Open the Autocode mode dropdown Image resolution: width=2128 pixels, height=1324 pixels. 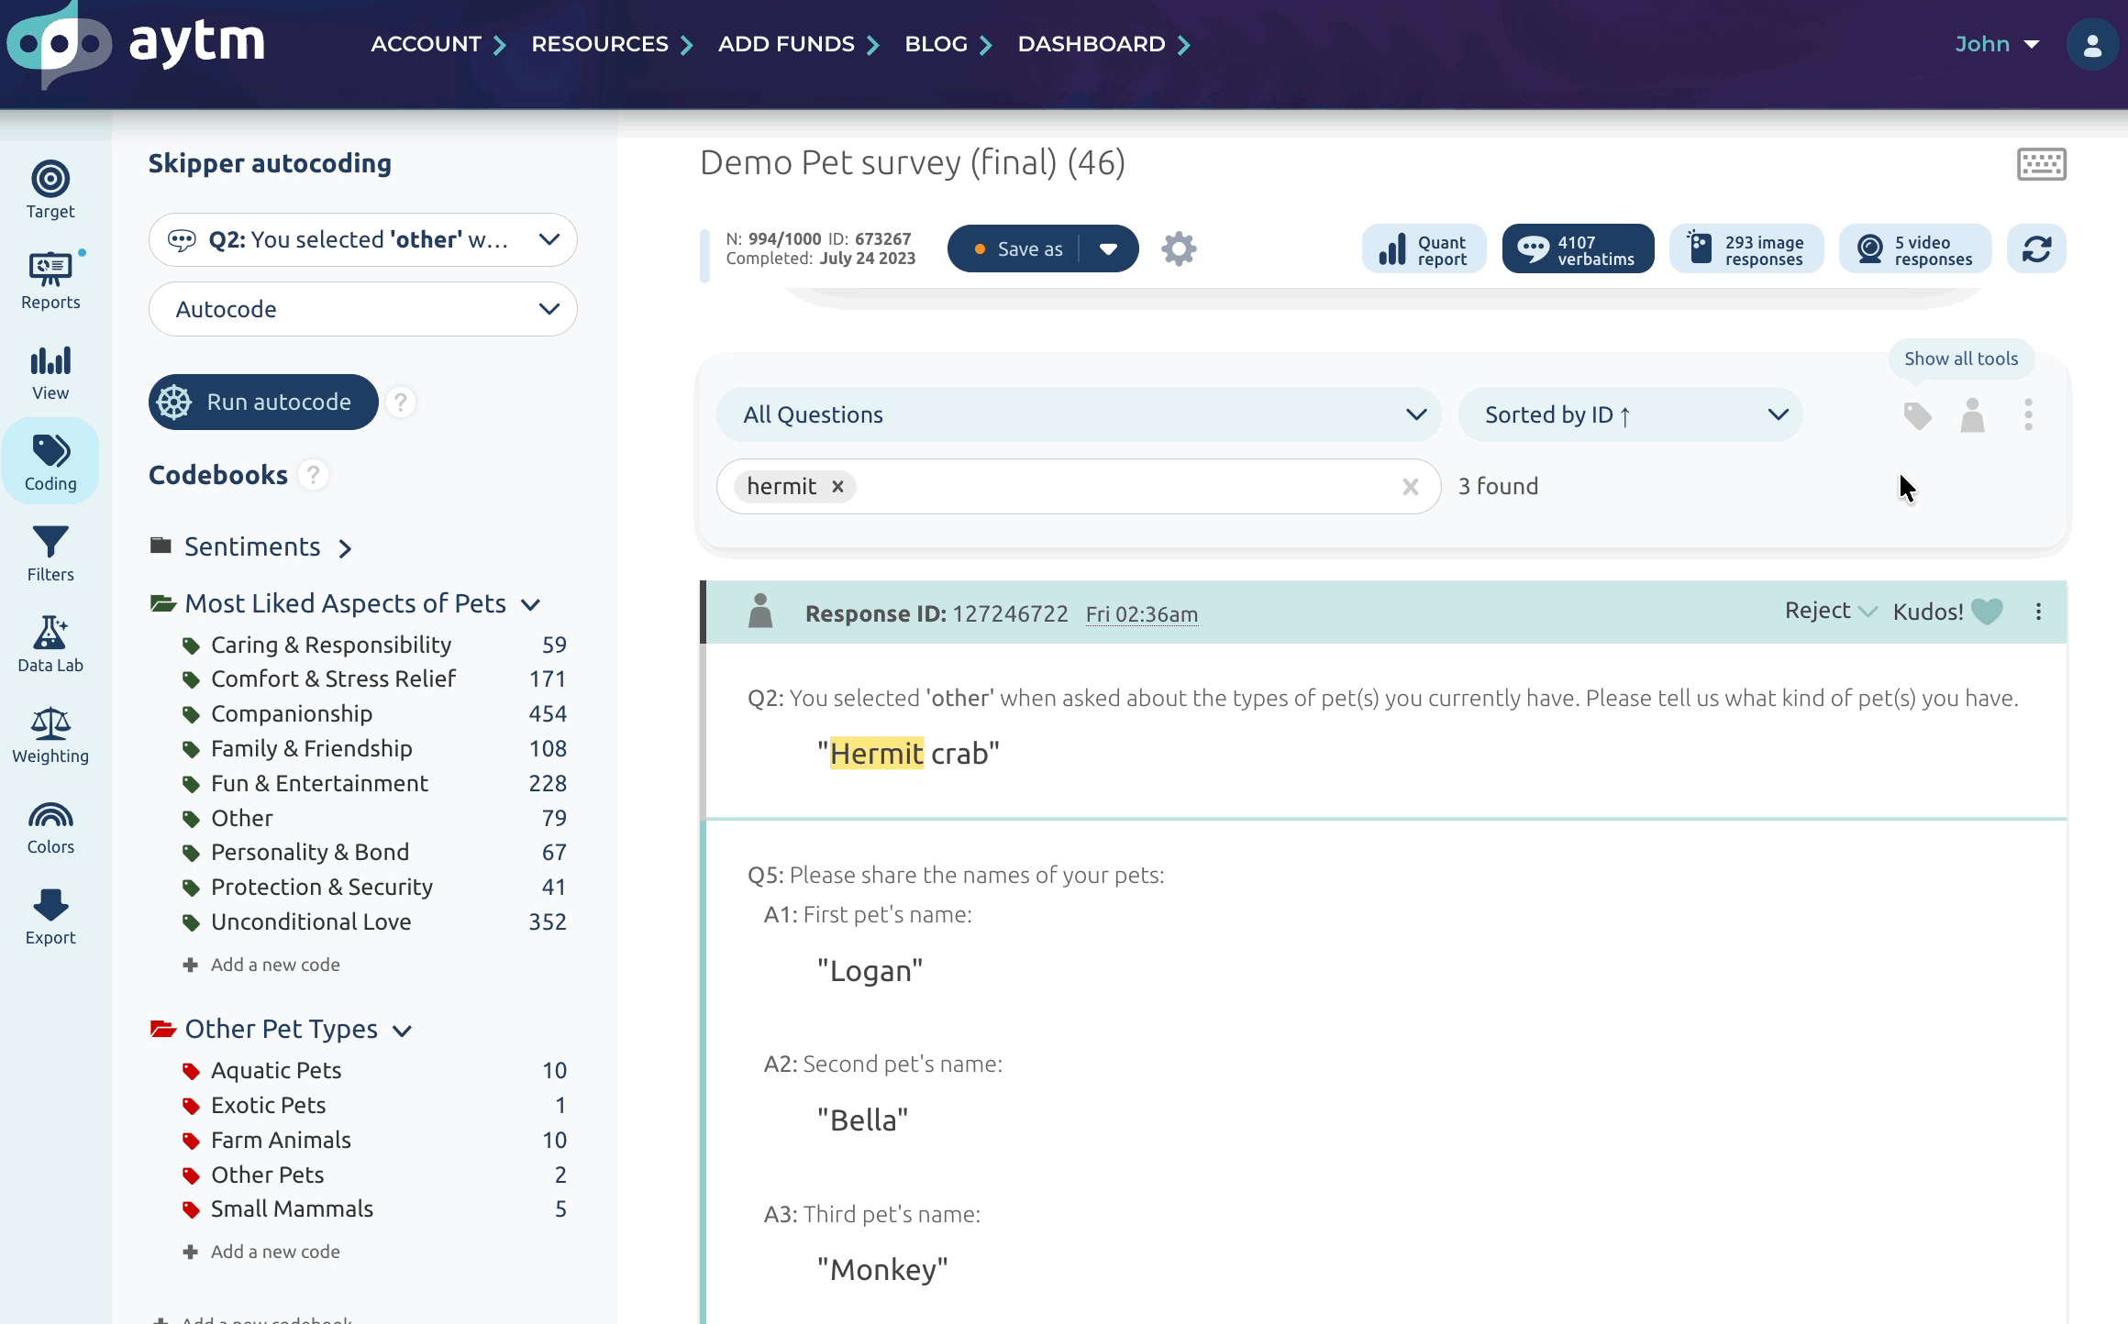click(362, 309)
